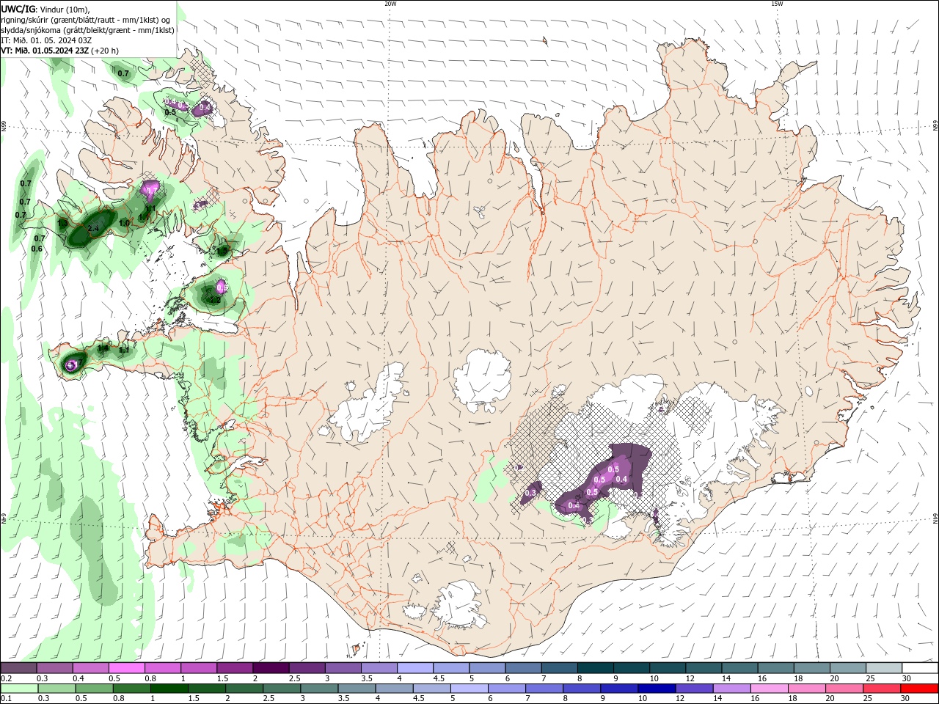939x704 pixels.
Task: Click the '20W' longitude label
Action: coord(391,4)
